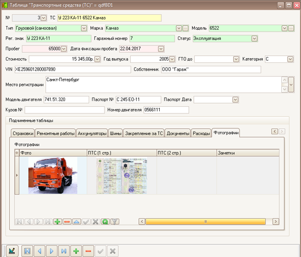
Task: Switch to the Страховки tab
Action: point(23,133)
